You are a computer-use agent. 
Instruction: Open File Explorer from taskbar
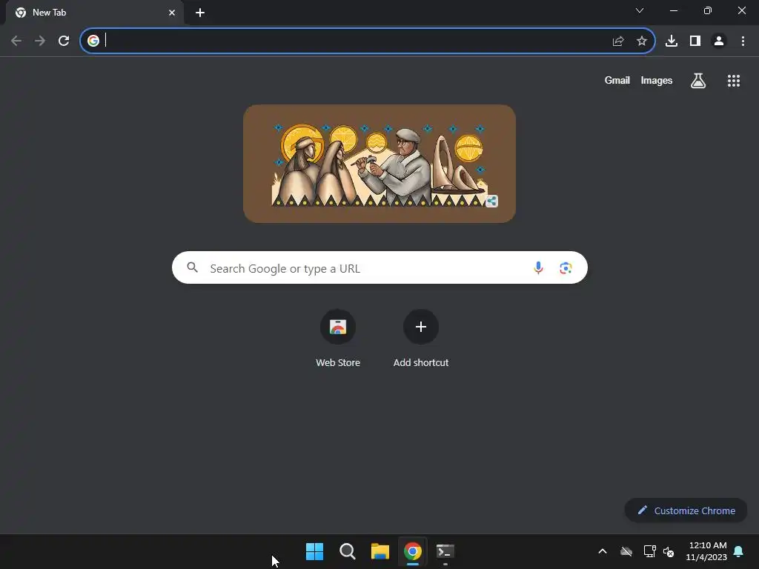tap(380, 551)
